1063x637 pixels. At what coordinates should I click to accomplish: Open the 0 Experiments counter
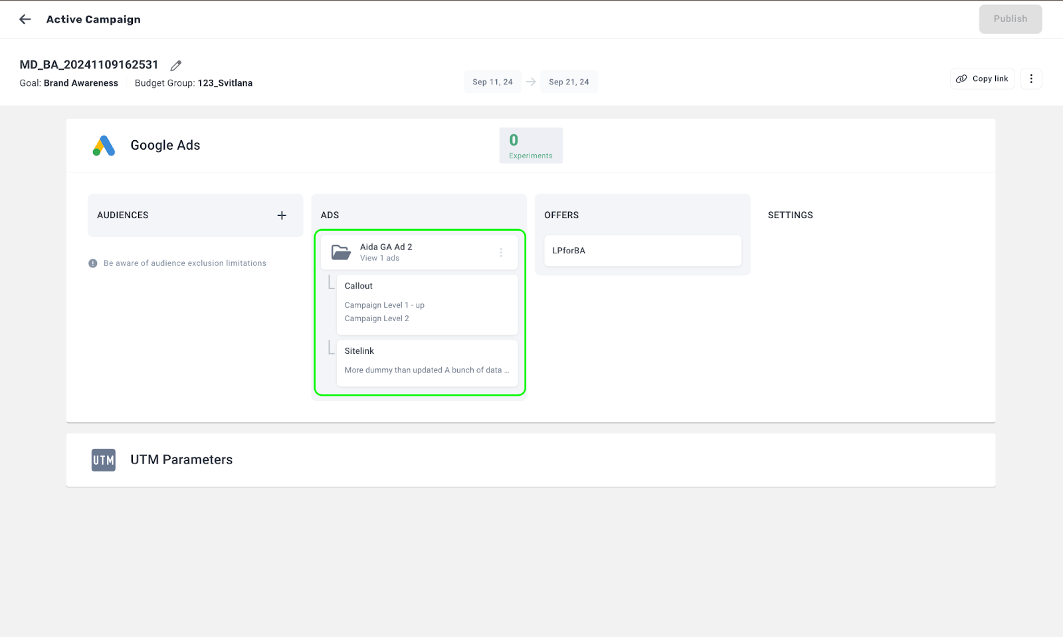click(x=531, y=146)
